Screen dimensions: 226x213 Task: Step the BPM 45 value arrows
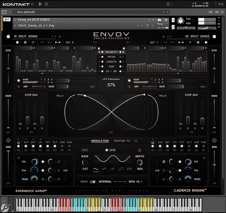[141, 181]
